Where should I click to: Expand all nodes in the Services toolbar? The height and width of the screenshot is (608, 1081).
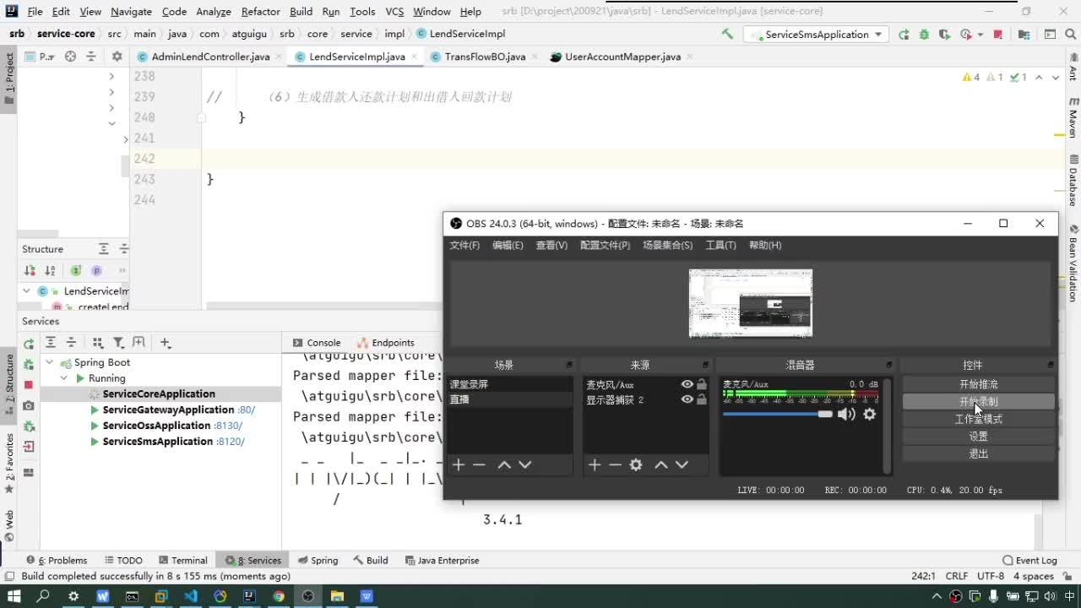click(x=51, y=343)
